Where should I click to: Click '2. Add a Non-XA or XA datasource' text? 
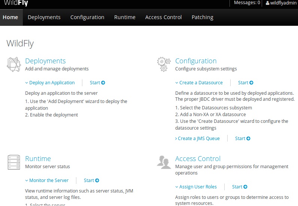click(210, 114)
